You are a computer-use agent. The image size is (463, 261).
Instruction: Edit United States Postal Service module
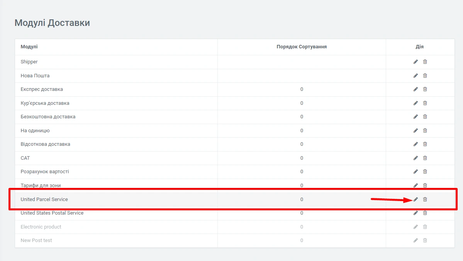416,213
